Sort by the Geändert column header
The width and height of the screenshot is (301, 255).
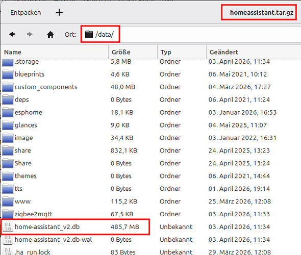coord(254,52)
